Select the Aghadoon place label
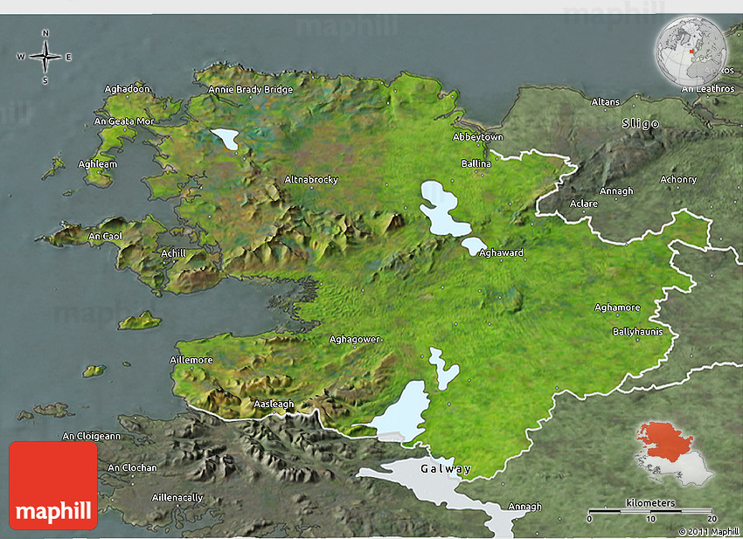Screen dimensions: 743x539 tap(128, 89)
